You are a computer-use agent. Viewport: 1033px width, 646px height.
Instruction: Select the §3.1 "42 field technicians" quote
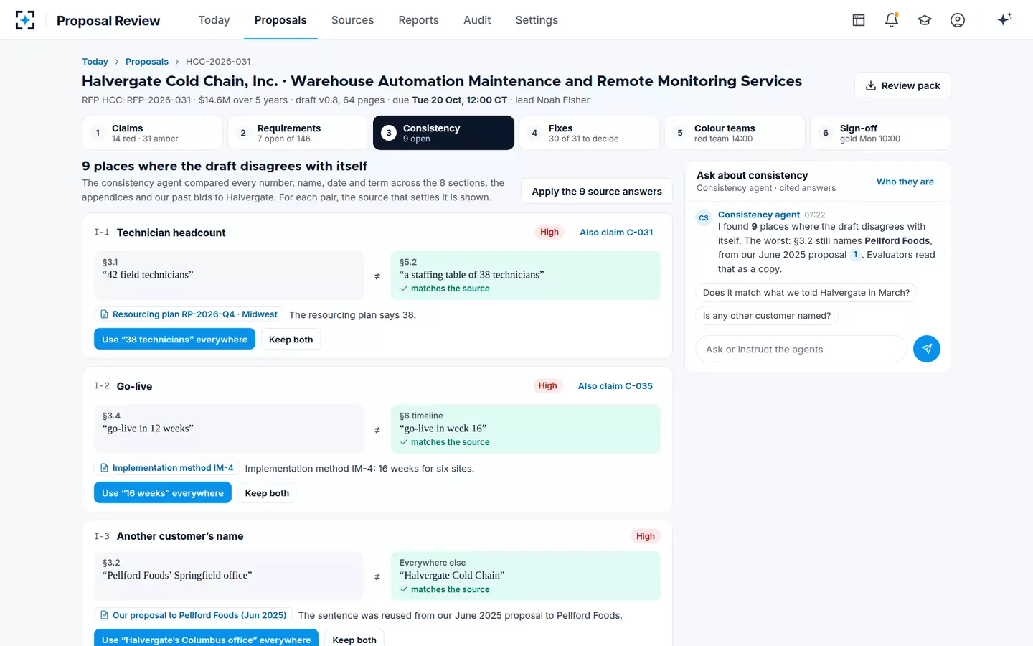click(229, 275)
